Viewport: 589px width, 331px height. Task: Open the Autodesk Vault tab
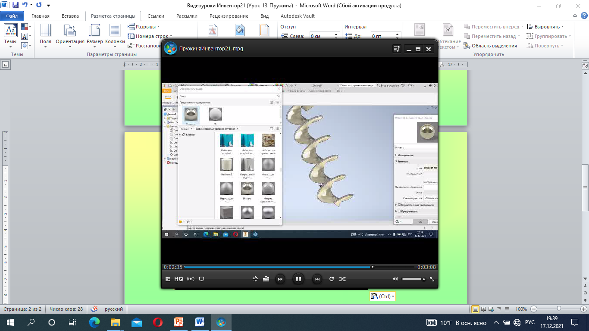[x=298, y=16]
